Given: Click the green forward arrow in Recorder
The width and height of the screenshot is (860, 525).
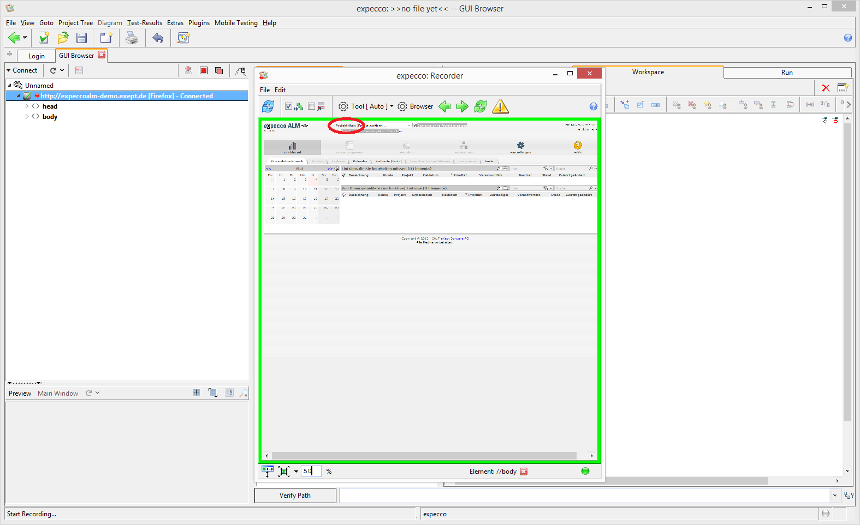Looking at the screenshot, I should pyautogui.click(x=462, y=106).
